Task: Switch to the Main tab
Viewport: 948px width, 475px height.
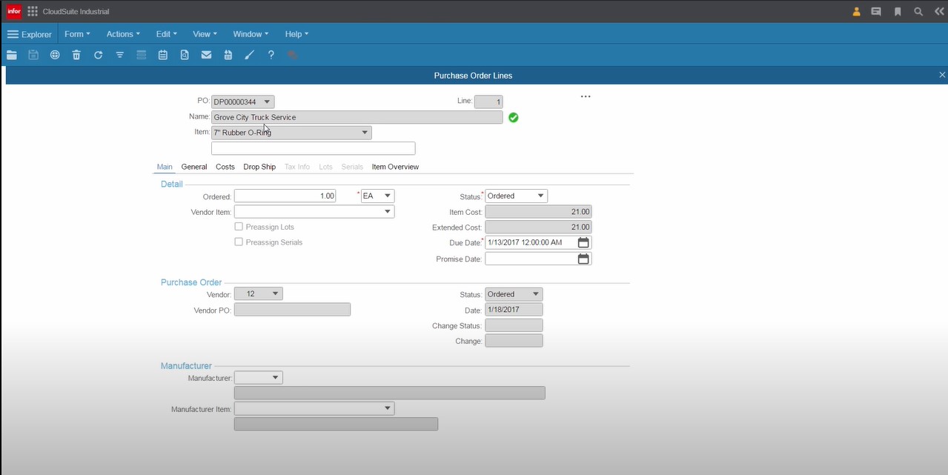Action: click(x=165, y=167)
